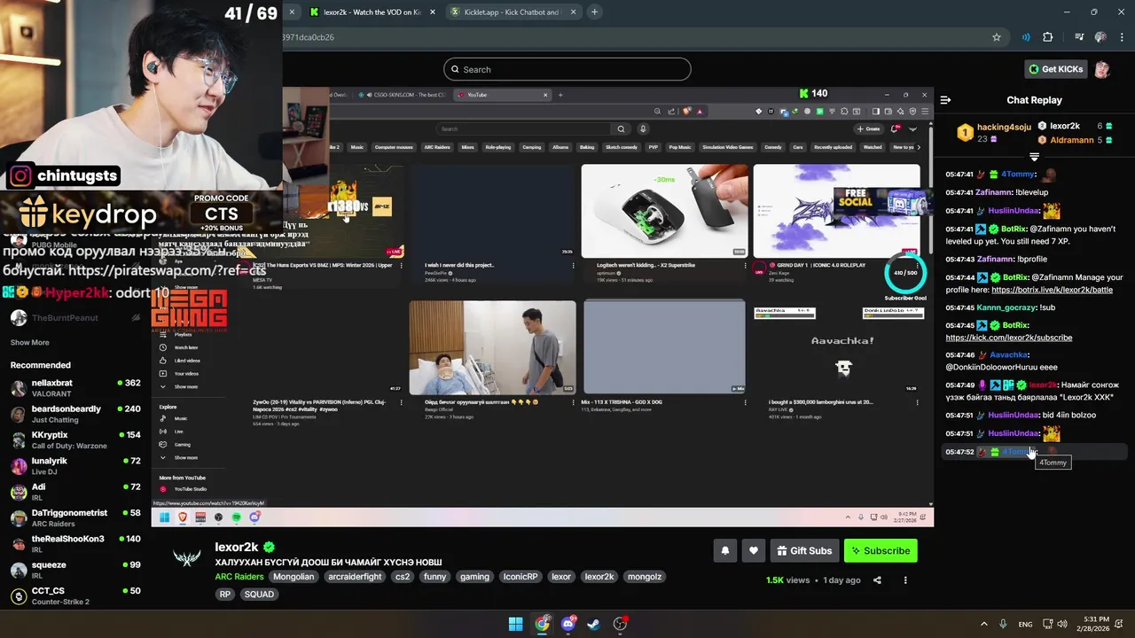Viewport: 1135px width, 638px height.
Task: Click the share icon next to 1 day ago
Action: (877, 580)
